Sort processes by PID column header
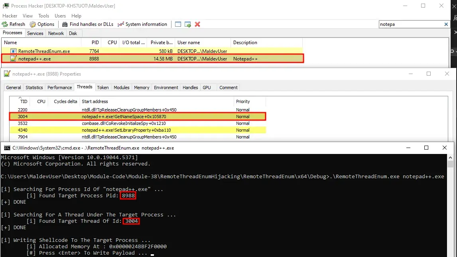 click(95, 43)
